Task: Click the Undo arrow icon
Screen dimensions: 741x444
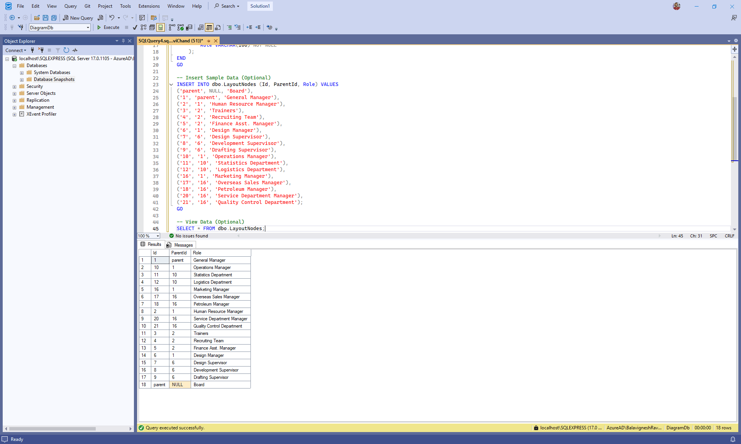Action: click(112, 18)
